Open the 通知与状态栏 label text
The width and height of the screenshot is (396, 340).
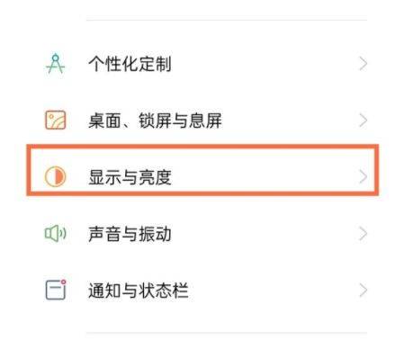tap(138, 291)
